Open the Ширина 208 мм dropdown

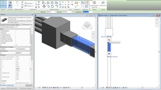55,12
